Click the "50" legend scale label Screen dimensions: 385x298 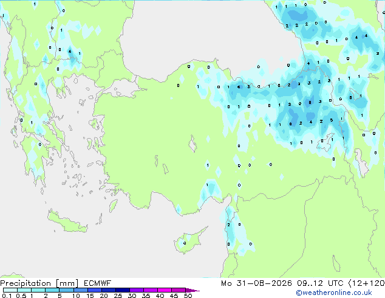tap(188, 296)
